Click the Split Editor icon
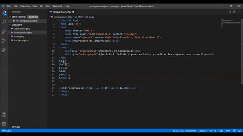This screenshot has height=136, width=243. pos(235,12)
